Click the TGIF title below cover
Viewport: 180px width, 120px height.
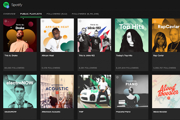tap(81, 112)
